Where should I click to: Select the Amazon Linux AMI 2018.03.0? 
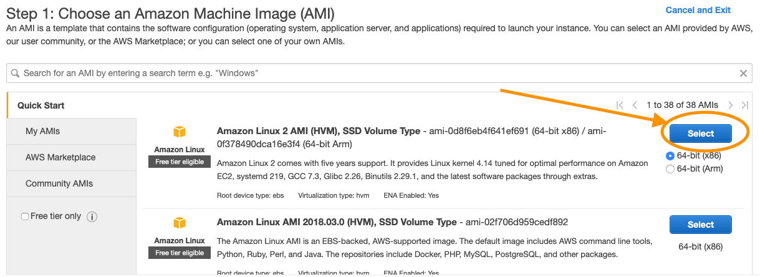point(701,225)
